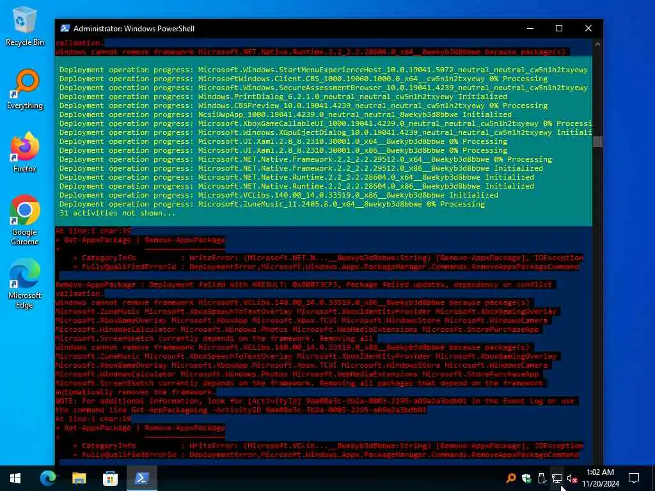Click the Windows.PrintDialog progress line
Screen dimensions: 655x491
click(283, 97)
